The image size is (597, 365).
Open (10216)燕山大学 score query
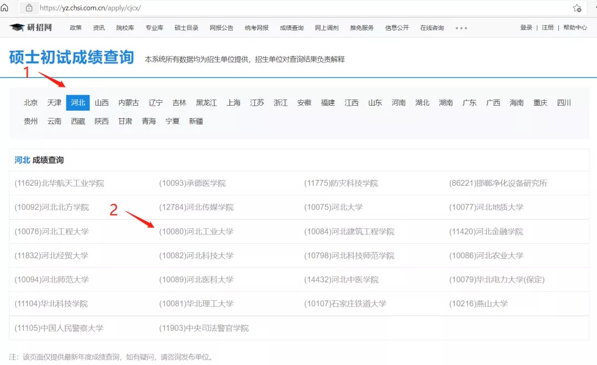pyautogui.click(x=478, y=304)
